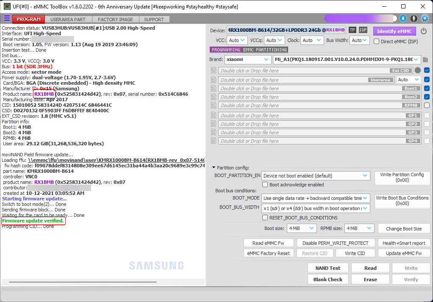The image size is (433, 302).
Task: Click the purple progress bar
Action: 361,19
